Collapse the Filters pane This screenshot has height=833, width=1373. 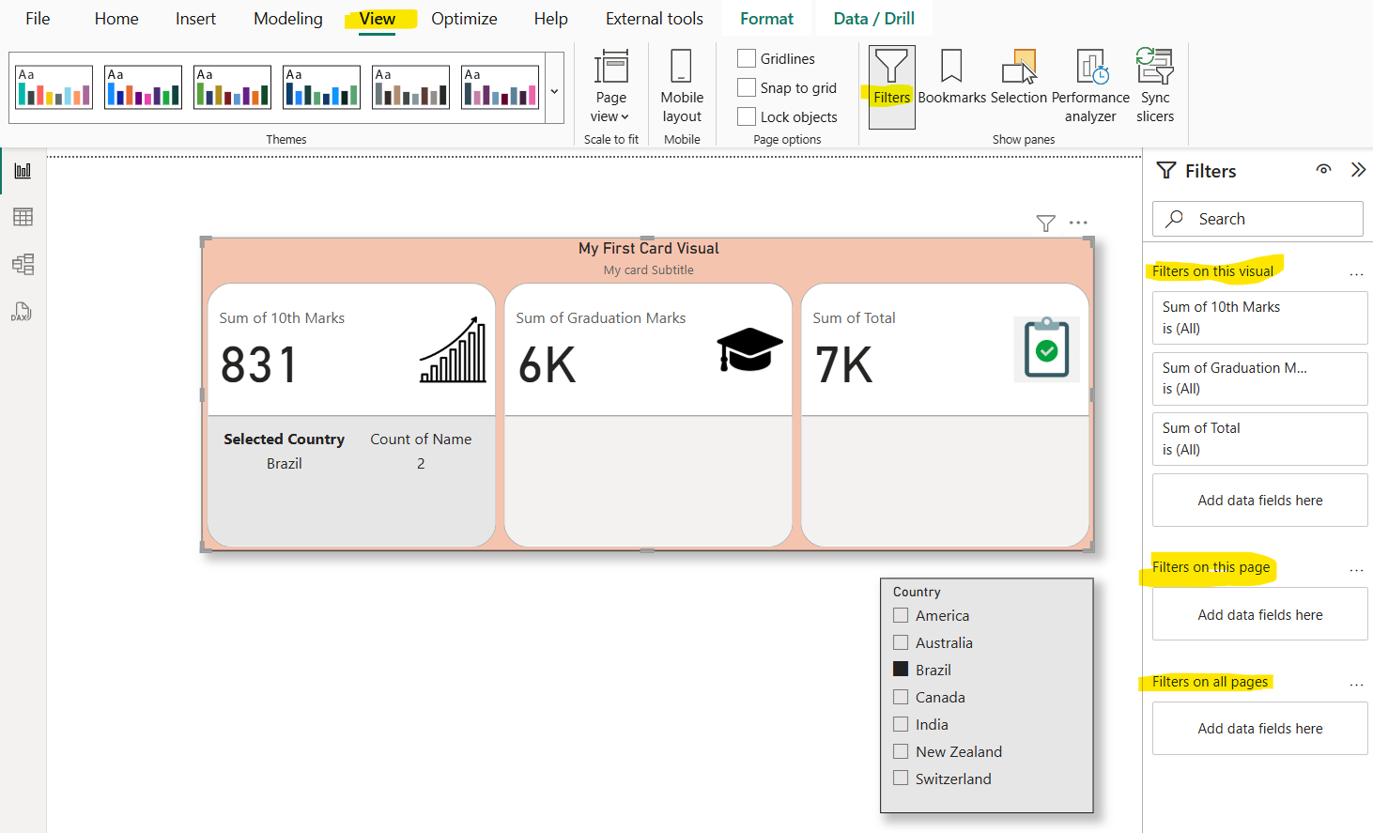(x=1358, y=170)
